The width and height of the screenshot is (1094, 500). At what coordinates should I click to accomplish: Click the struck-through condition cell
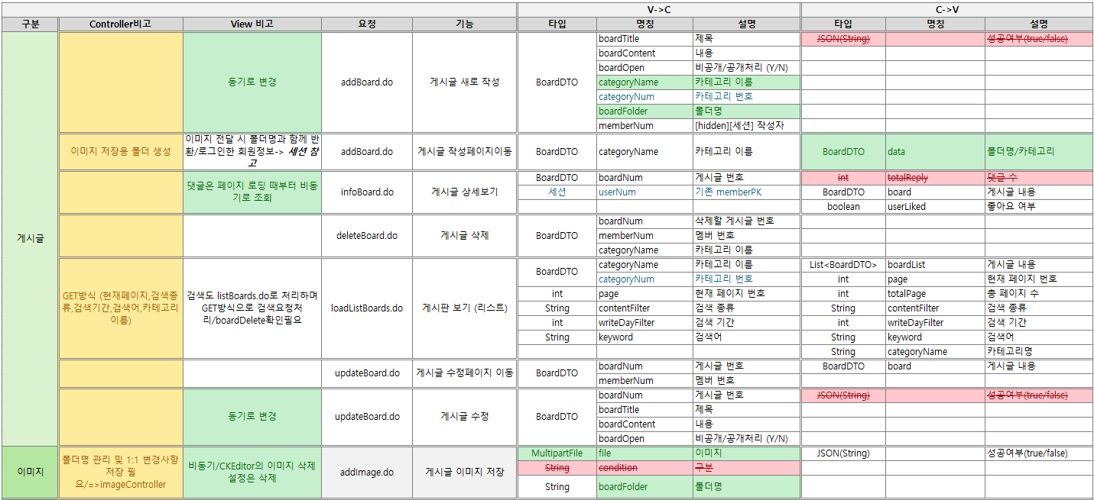tap(644, 468)
